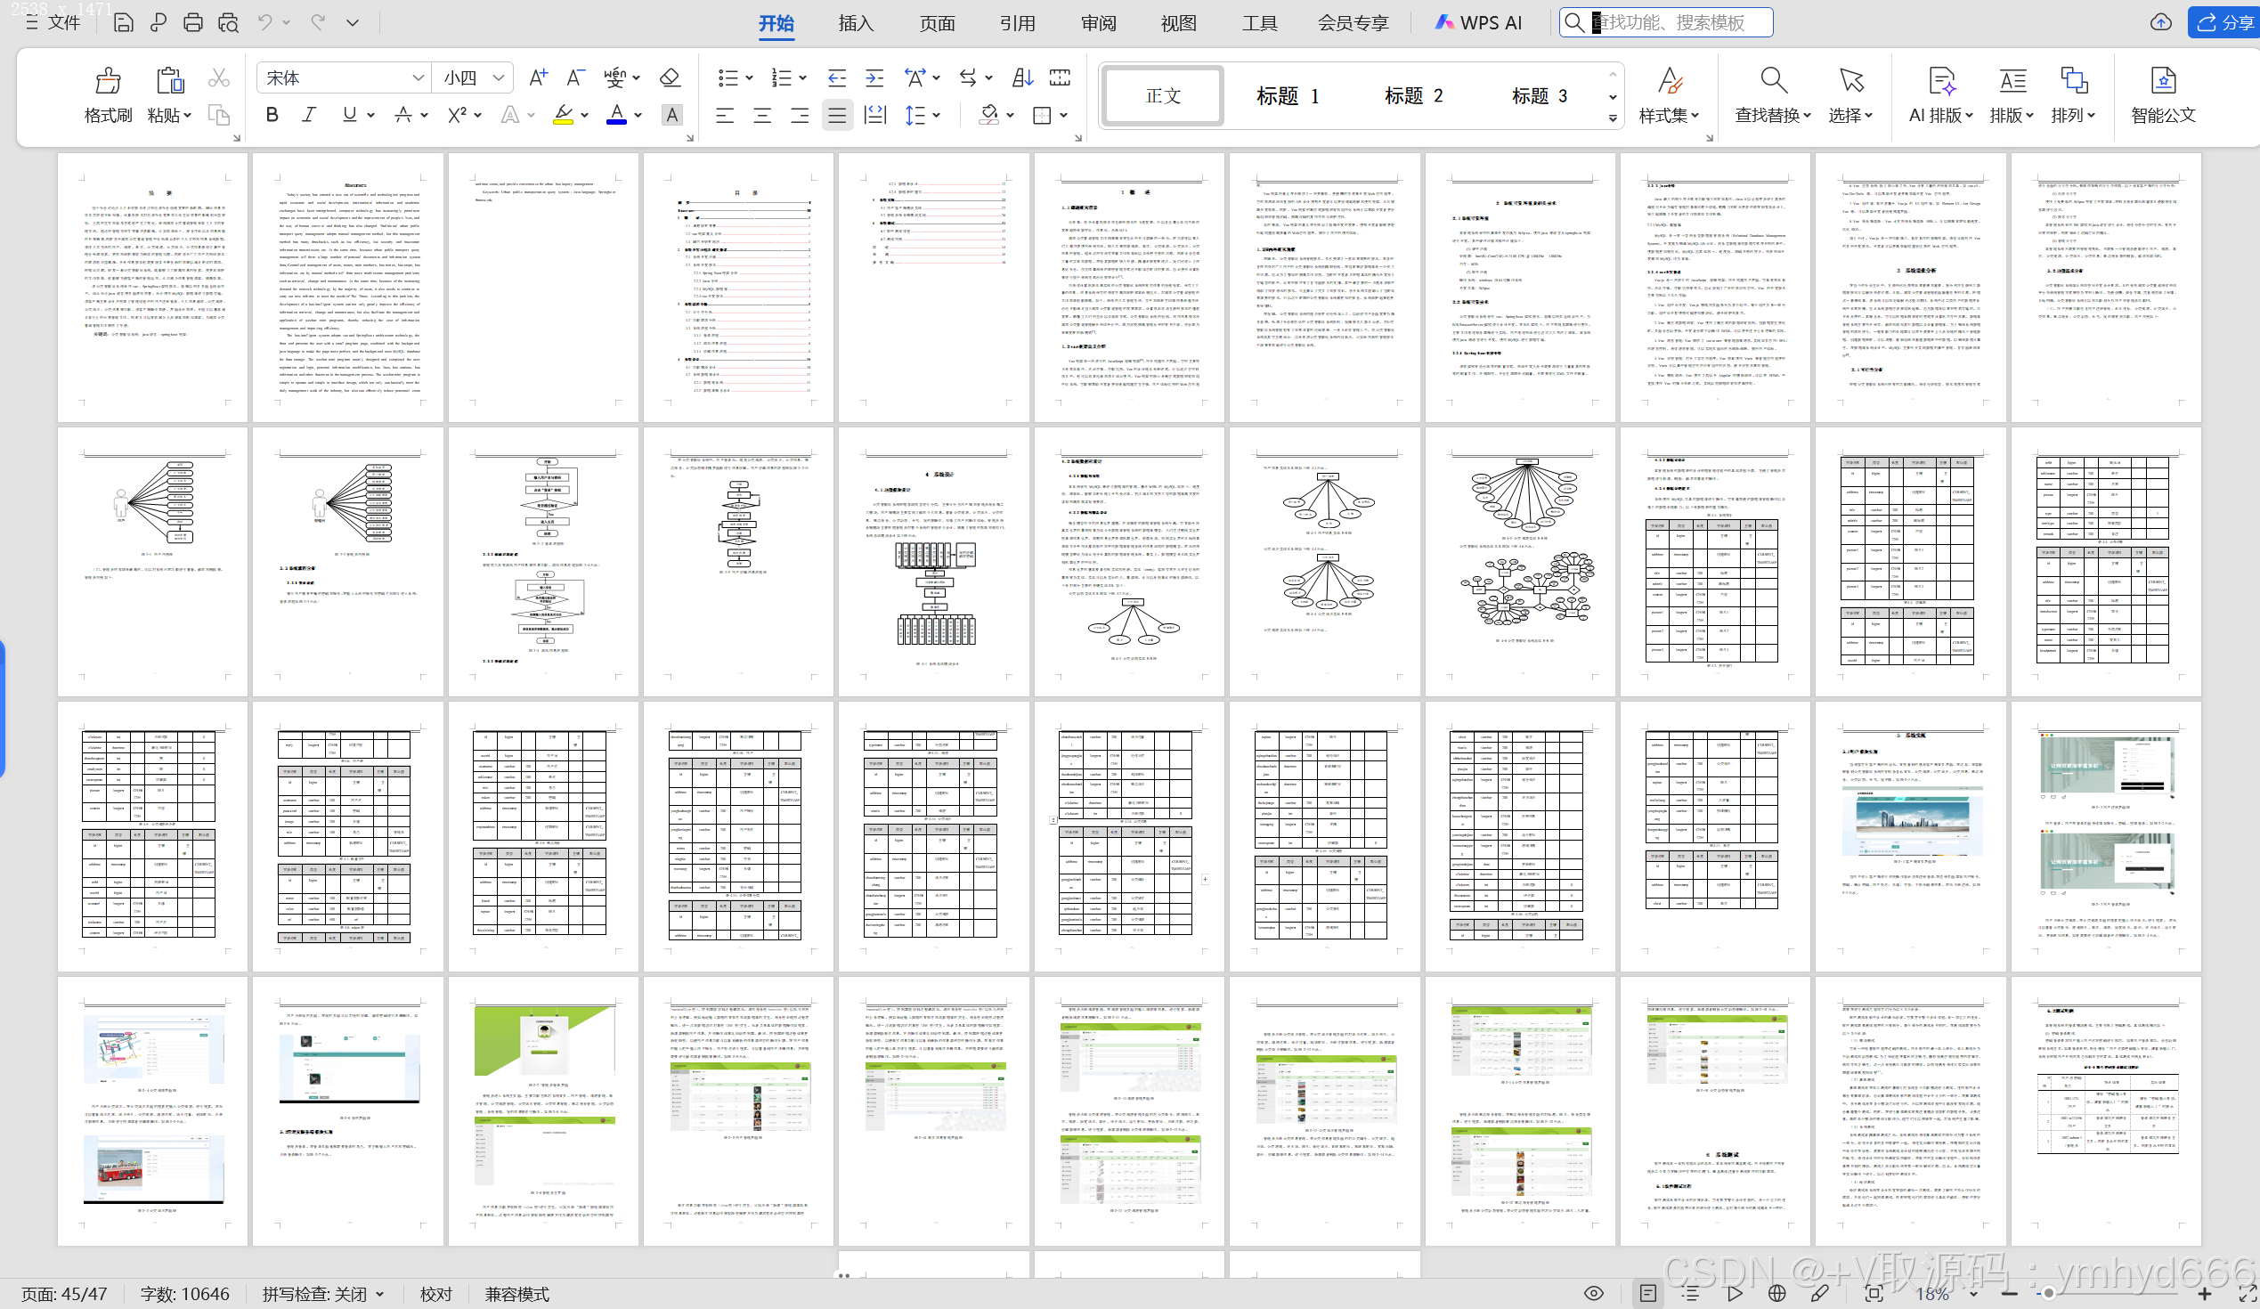
Task: Click the web layout globe icon
Action: [x=1776, y=1293]
